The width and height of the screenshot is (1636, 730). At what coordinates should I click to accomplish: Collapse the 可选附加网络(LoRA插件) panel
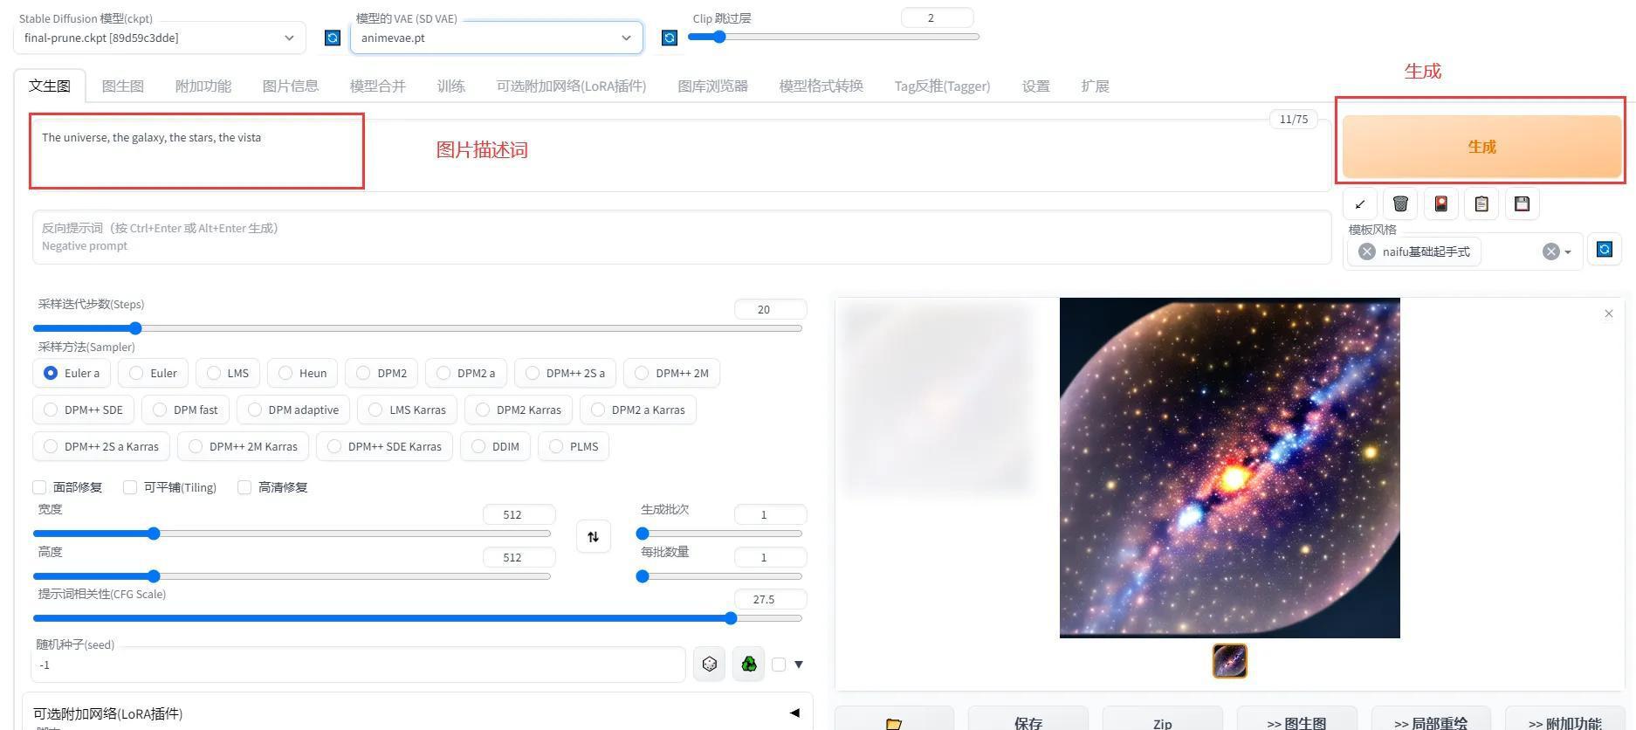tap(794, 713)
